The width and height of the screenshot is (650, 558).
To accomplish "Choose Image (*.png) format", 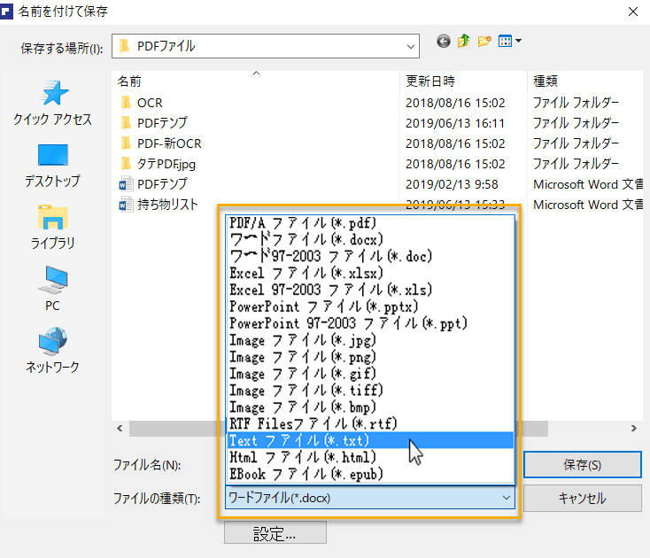I will 370,357.
